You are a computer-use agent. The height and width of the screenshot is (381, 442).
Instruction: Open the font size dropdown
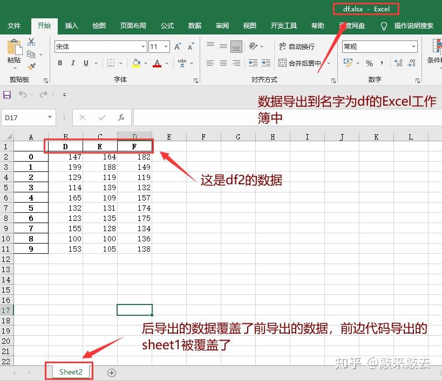coord(166,46)
